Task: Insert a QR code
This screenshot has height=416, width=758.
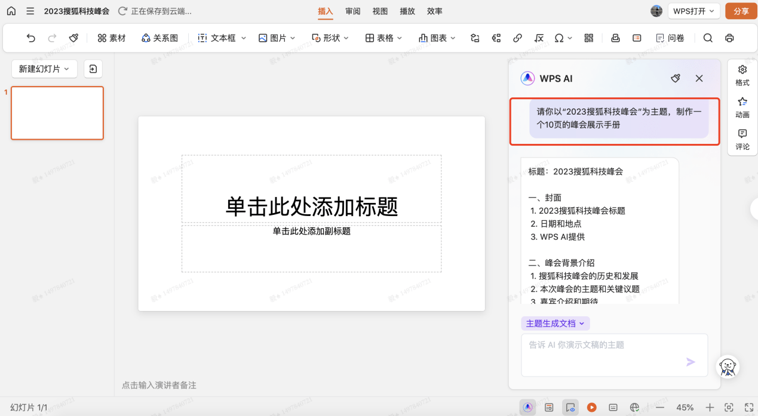Action: [x=588, y=38]
